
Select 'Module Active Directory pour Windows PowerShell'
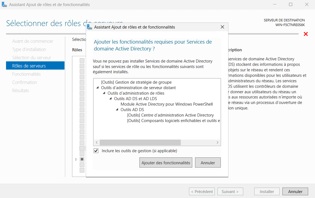click(x=167, y=104)
